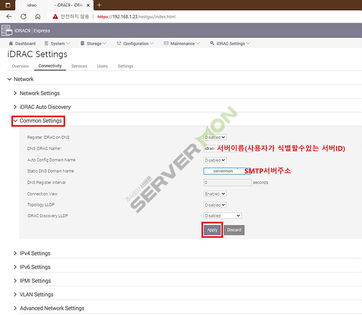Open Connection View dropdown
This screenshot has width=362, height=315.
point(215,194)
